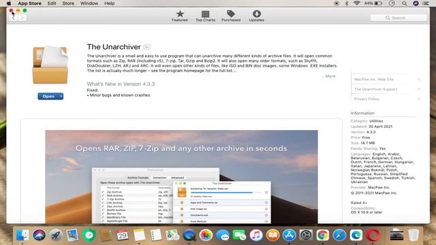The width and height of the screenshot is (436, 245).
Task: Open Google Chrome from the Dock
Action: (322, 235)
